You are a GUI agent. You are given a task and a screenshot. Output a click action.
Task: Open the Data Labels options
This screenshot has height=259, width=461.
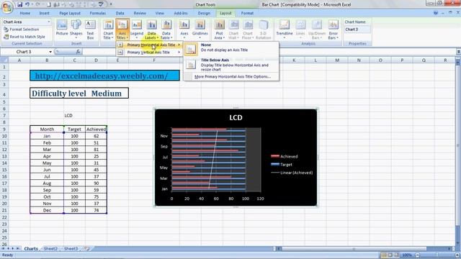(x=151, y=29)
